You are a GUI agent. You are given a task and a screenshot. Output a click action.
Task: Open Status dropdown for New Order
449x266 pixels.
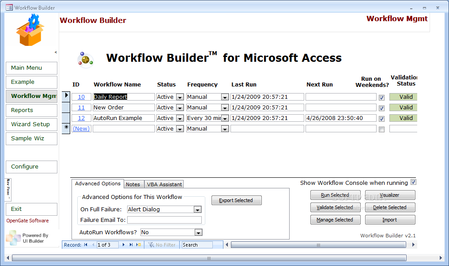[x=180, y=108]
